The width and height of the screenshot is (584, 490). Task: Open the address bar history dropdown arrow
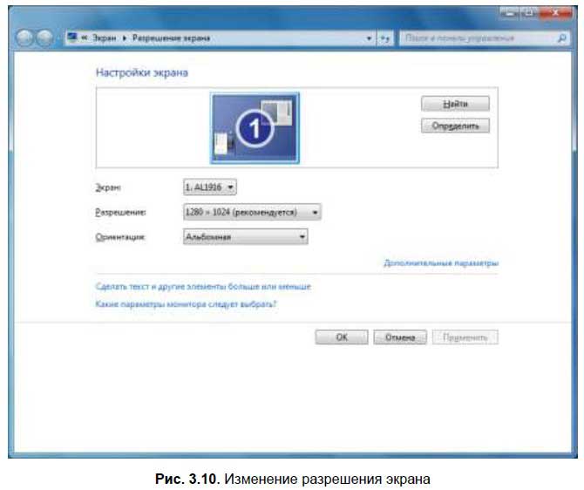pyautogui.click(x=369, y=38)
